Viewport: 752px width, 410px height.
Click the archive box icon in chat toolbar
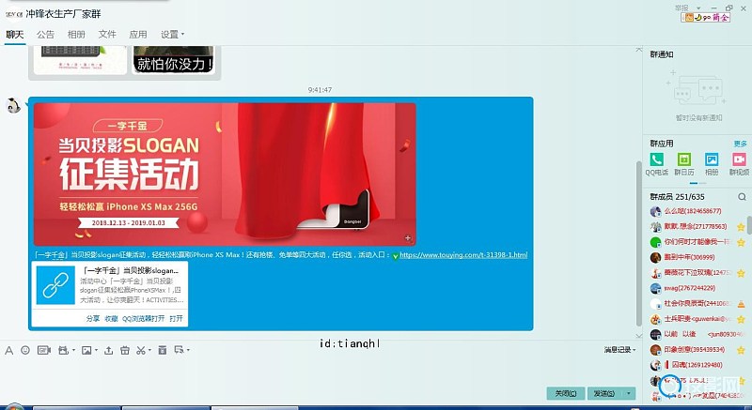tap(163, 351)
